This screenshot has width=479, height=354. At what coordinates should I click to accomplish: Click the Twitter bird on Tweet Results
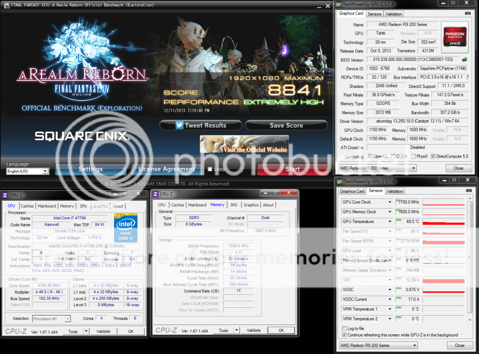coord(179,125)
